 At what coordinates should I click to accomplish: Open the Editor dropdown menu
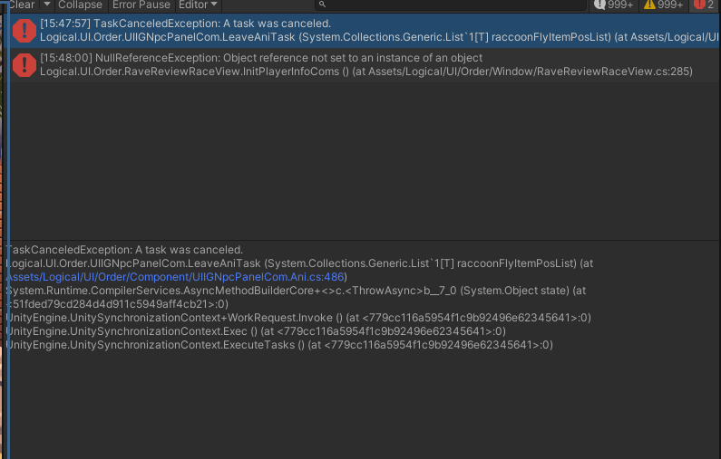198,5
